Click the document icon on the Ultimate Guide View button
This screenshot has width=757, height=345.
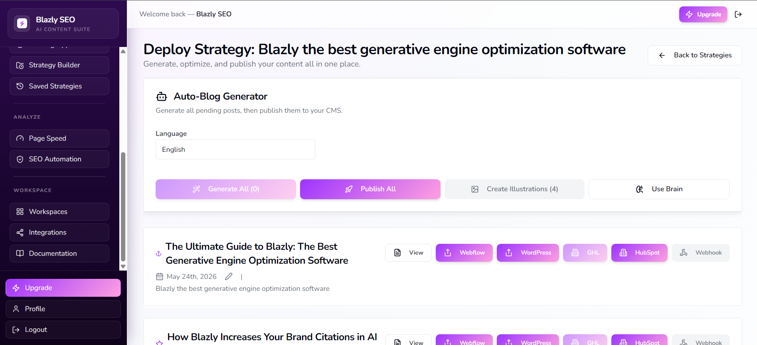[x=397, y=253]
